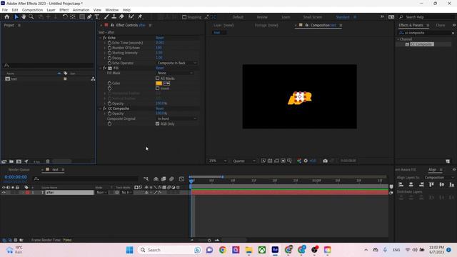Select the Pen tool

(89, 17)
